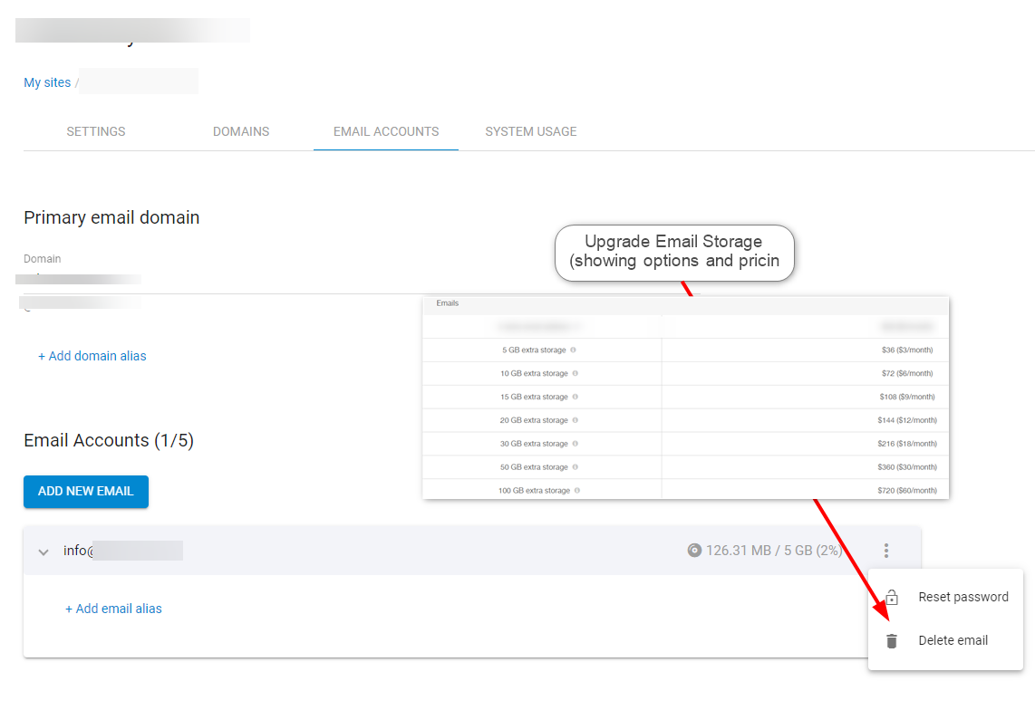
Task: Open the System Usage tab
Action: point(531,131)
